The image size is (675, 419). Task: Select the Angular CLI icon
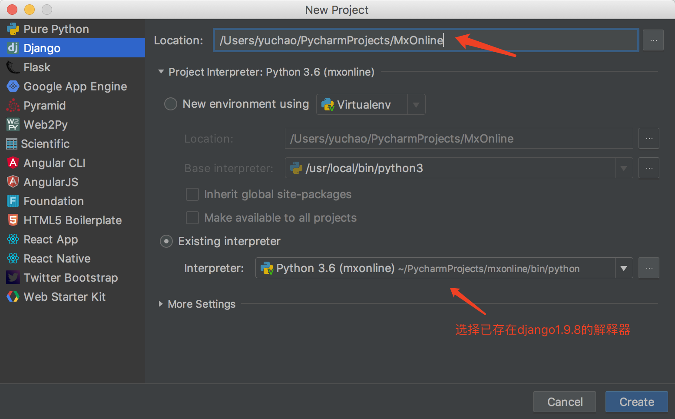tap(13, 163)
